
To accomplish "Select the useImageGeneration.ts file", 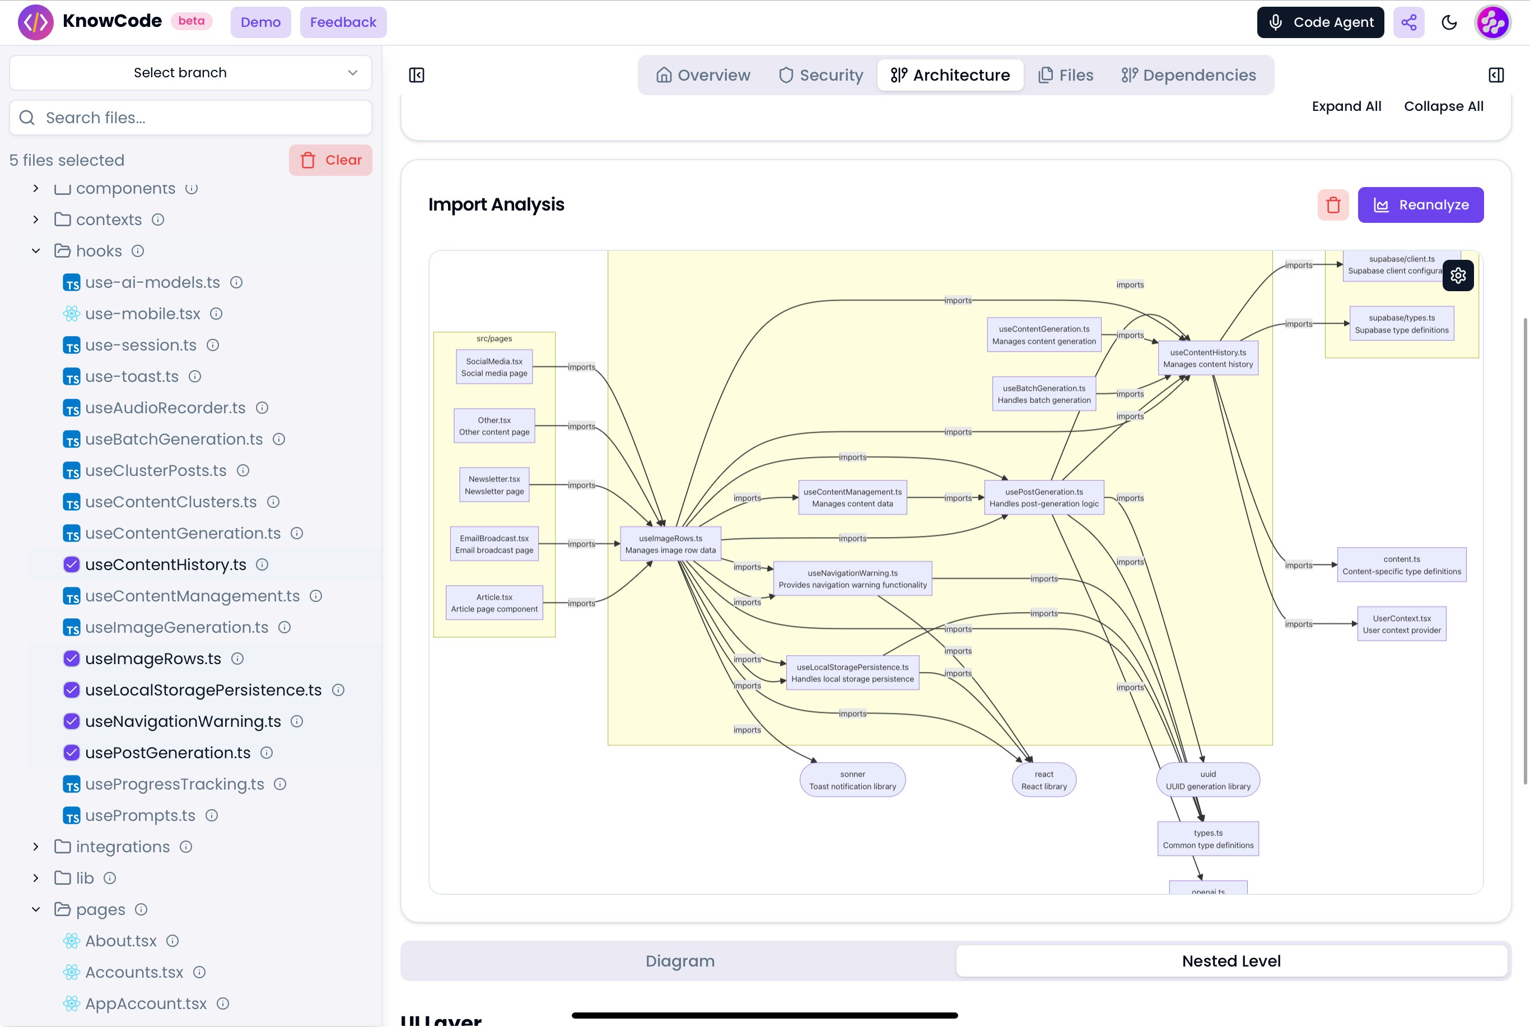I will click(x=177, y=628).
